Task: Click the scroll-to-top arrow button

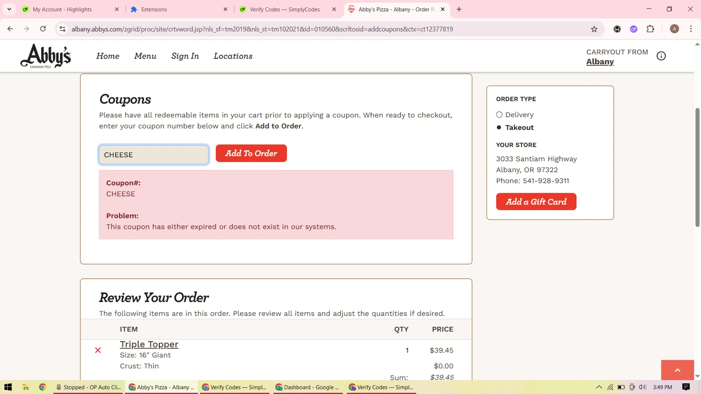Action: [677, 370]
